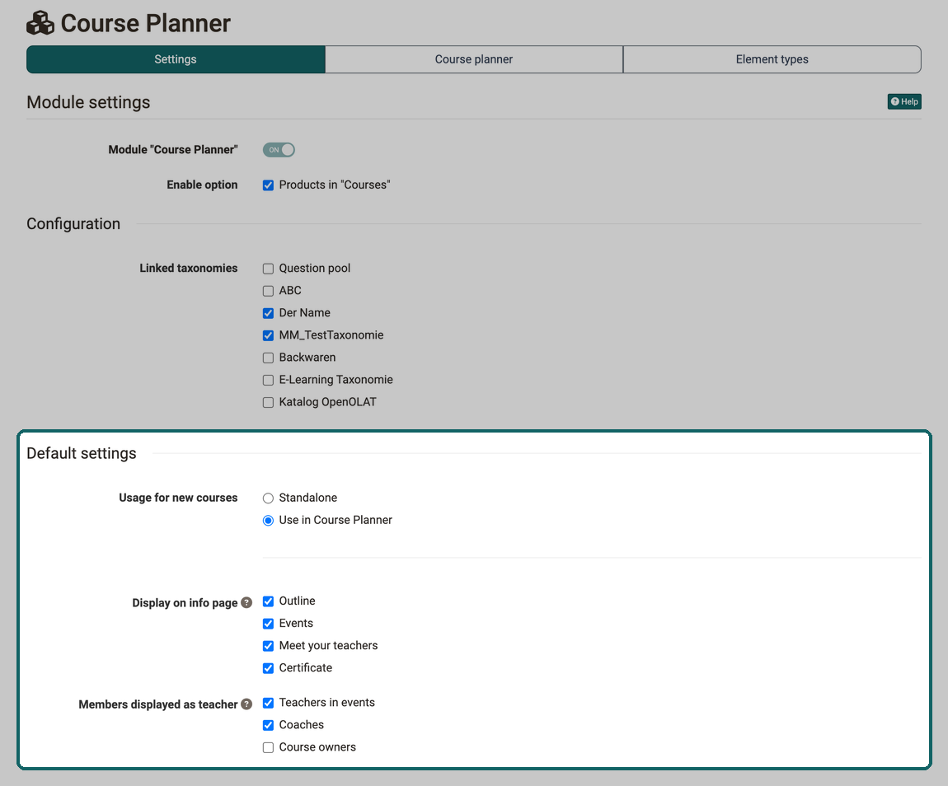This screenshot has height=786, width=948.
Task: Uncheck Events on info page
Action: pyautogui.click(x=269, y=624)
